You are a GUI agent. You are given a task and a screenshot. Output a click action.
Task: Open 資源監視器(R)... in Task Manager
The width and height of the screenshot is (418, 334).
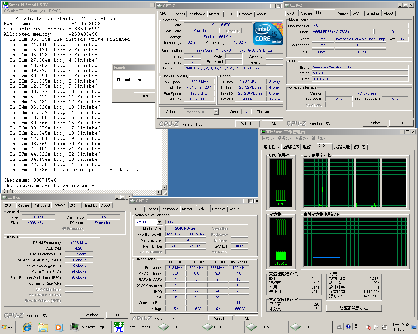pos(354,308)
